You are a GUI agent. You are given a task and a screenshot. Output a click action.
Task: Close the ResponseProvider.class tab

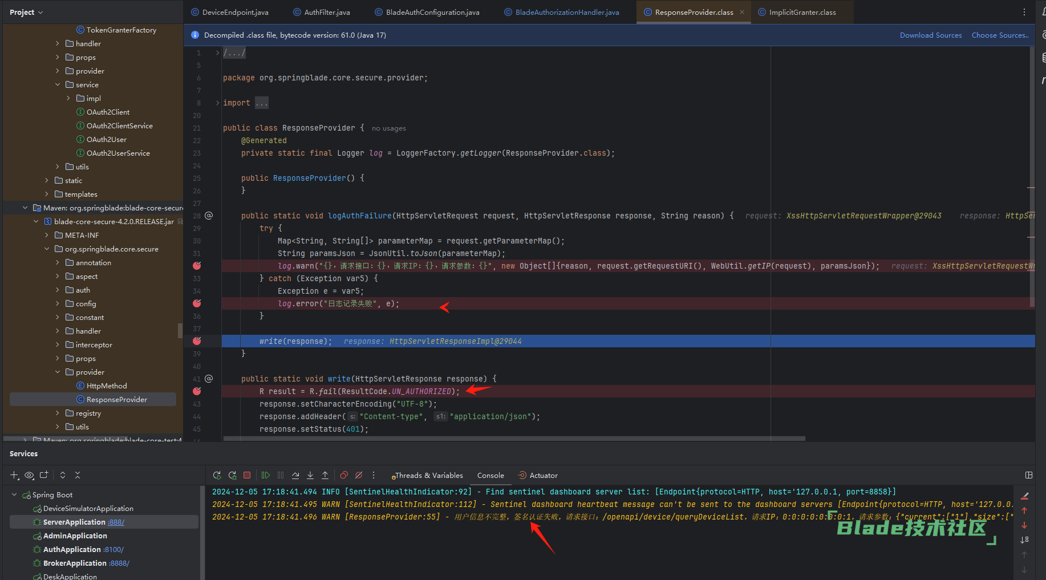[742, 12]
